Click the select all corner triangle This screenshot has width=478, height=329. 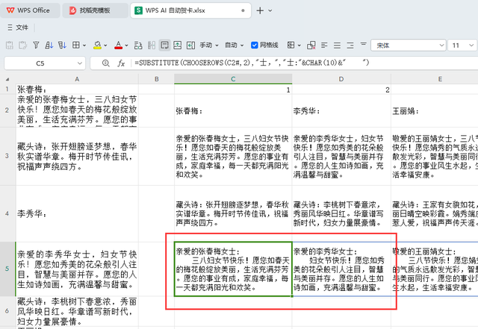[x=7, y=79]
